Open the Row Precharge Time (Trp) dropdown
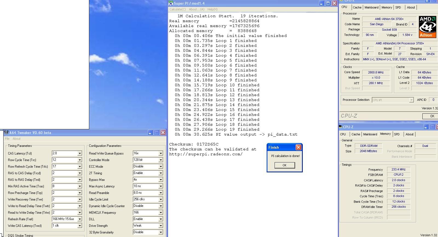This screenshot has height=237, width=438. click(80, 193)
